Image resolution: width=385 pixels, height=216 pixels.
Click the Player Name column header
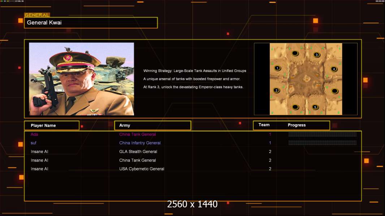click(52, 126)
